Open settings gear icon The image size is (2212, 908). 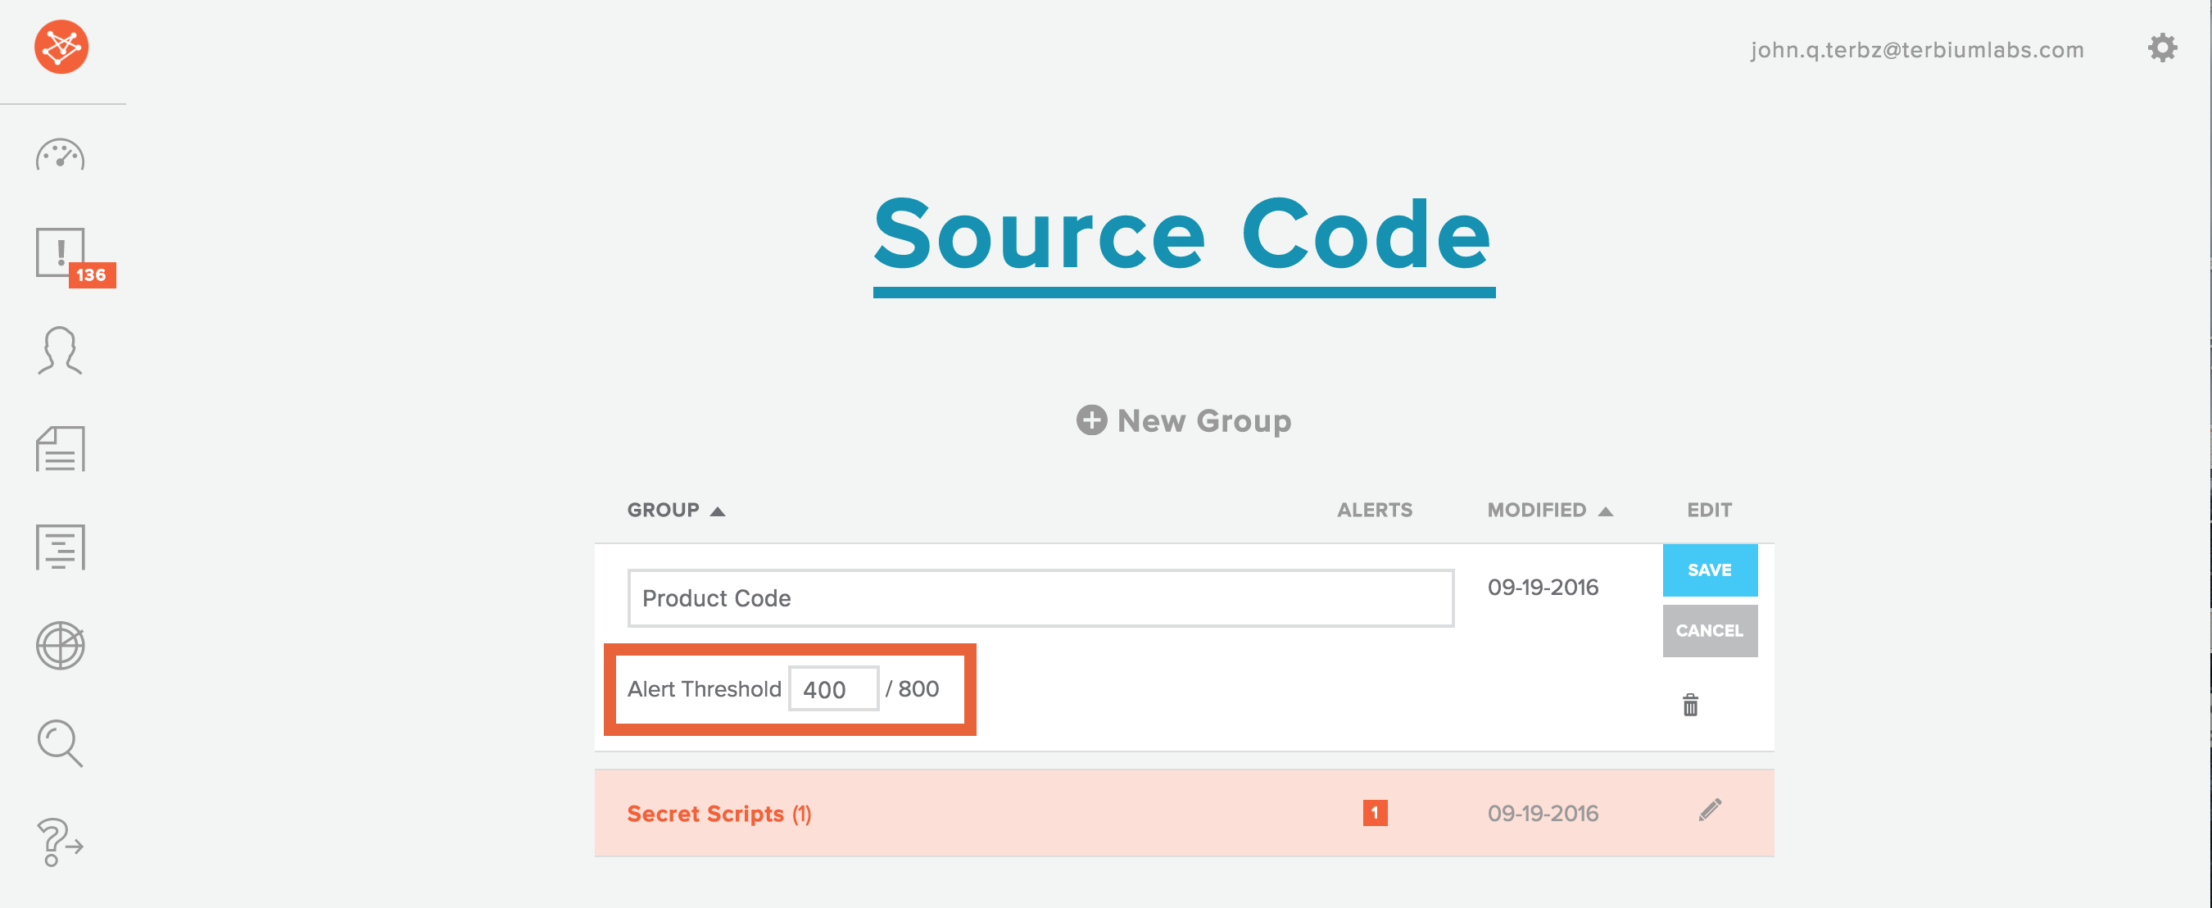(2161, 48)
